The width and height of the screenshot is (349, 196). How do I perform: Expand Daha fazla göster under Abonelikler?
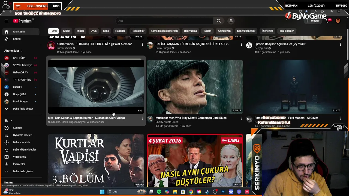point(21,109)
